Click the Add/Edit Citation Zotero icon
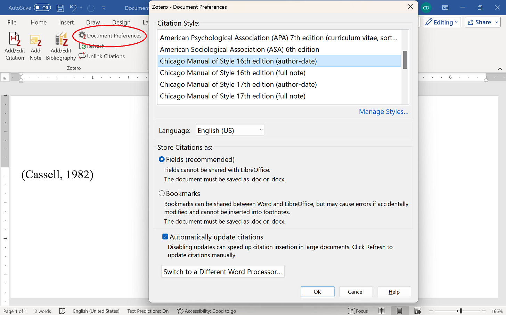 click(15, 46)
